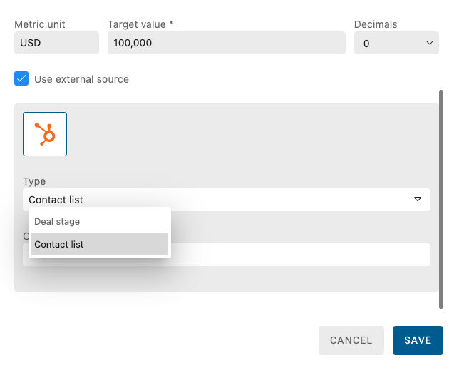Click the Decimals label text
The width and height of the screenshot is (459, 371).
376,24
